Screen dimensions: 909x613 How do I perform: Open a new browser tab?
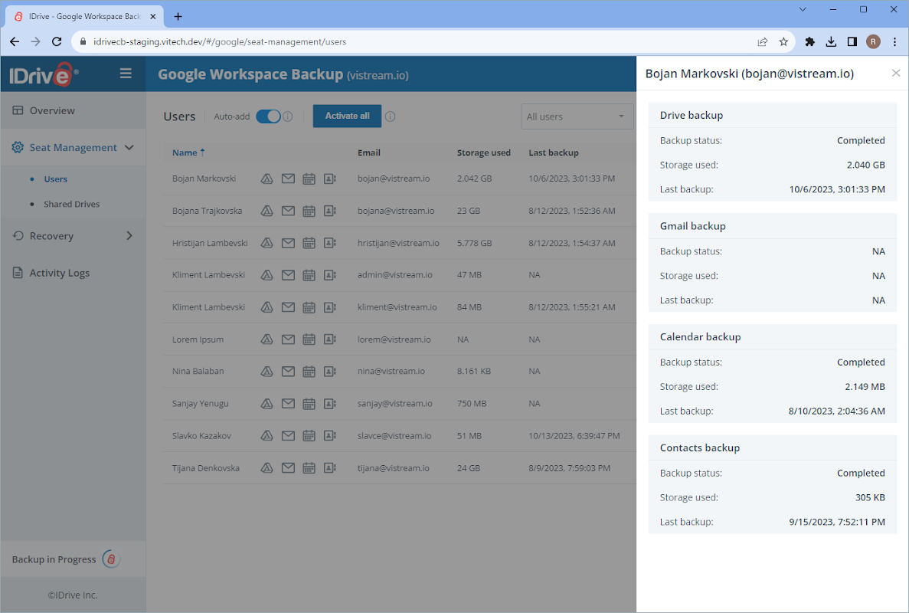point(178,16)
